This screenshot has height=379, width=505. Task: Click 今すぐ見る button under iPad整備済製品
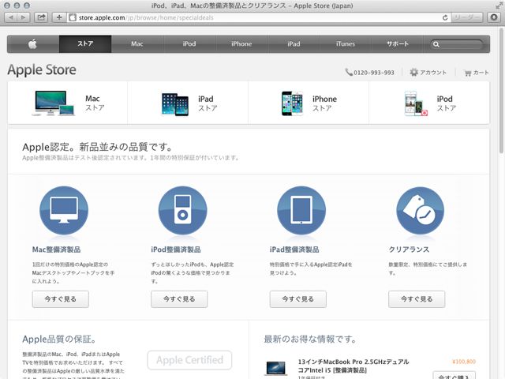tap(298, 299)
